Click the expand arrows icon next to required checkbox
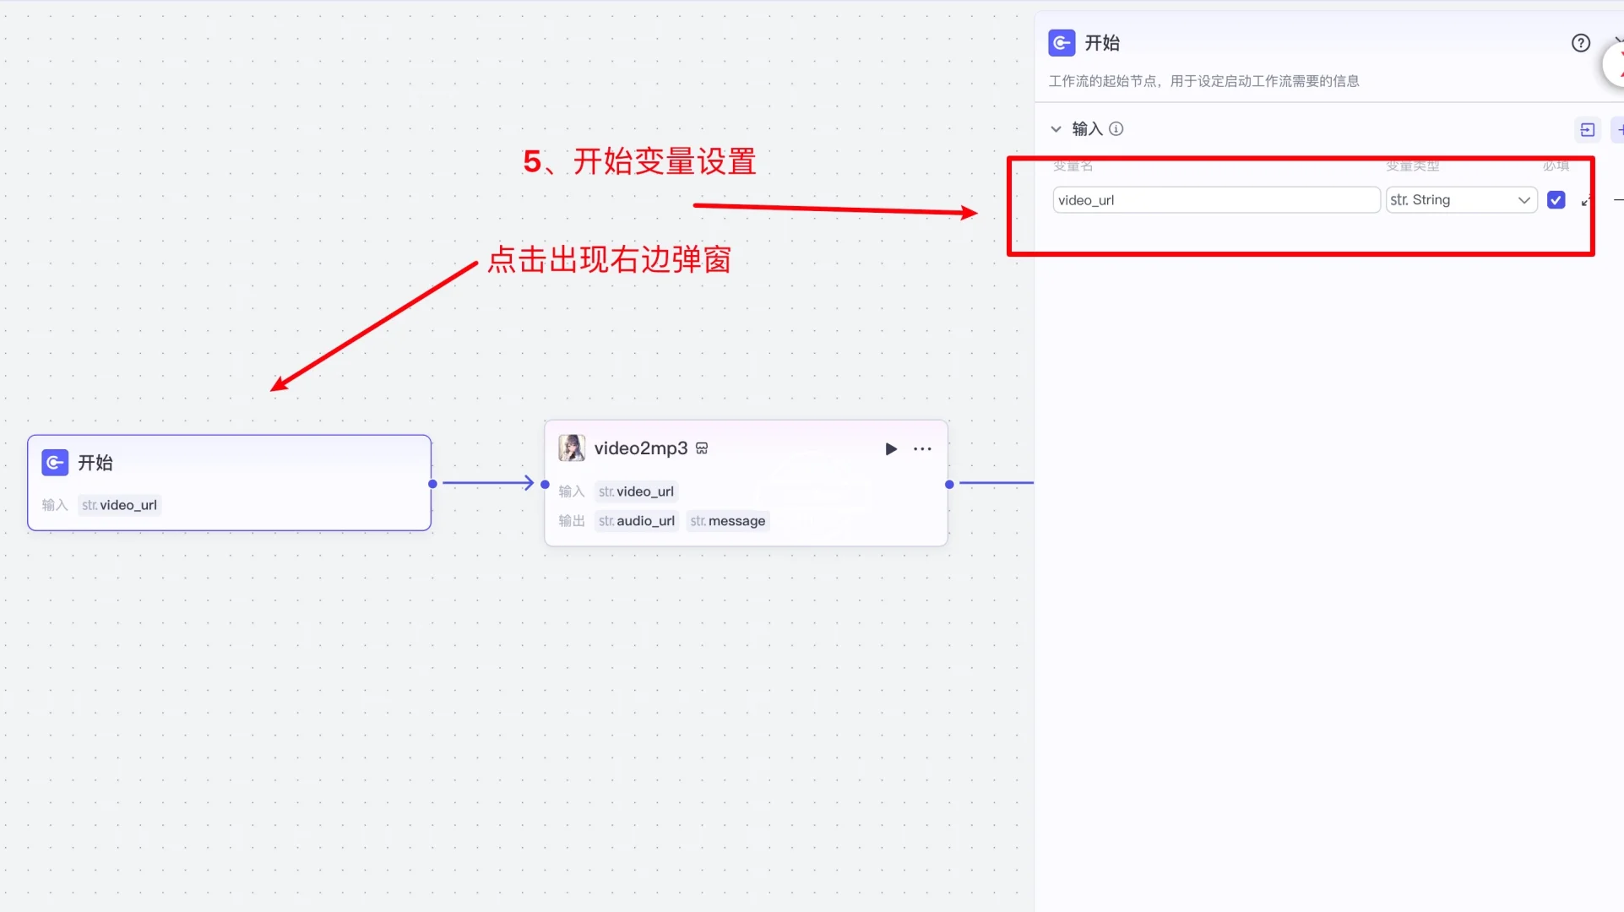 pyautogui.click(x=1586, y=200)
